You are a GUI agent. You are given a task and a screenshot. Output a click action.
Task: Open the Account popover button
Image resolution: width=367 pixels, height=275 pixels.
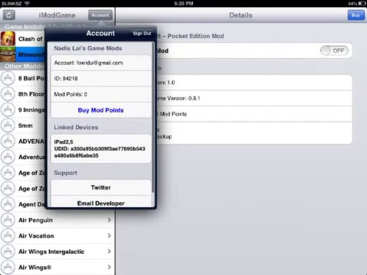click(x=100, y=15)
